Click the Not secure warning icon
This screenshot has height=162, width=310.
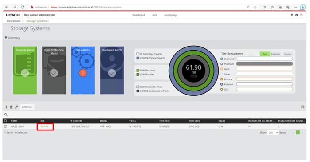31,7
